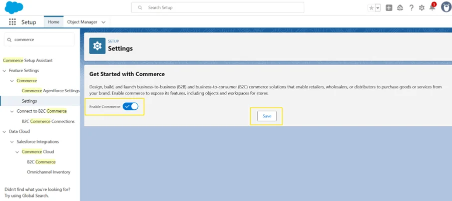
Task: Click the magnifier icon in Search Setup
Action: tap(140, 8)
